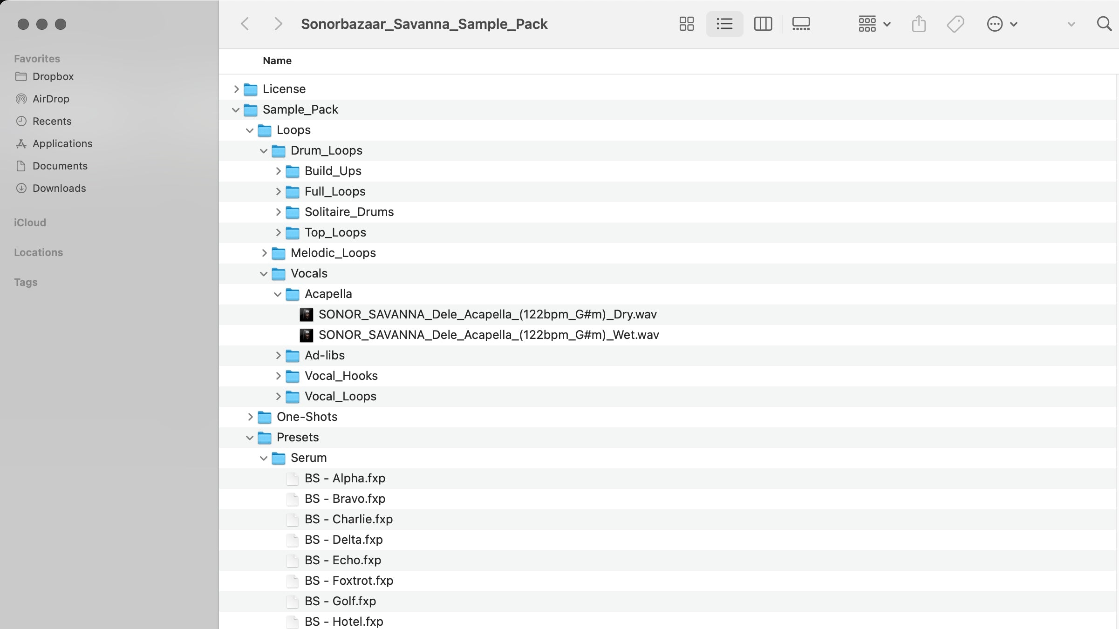The width and height of the screenshot is (1119, 629).
Task: Open the Group By dropdown
Action: (874, 24)
